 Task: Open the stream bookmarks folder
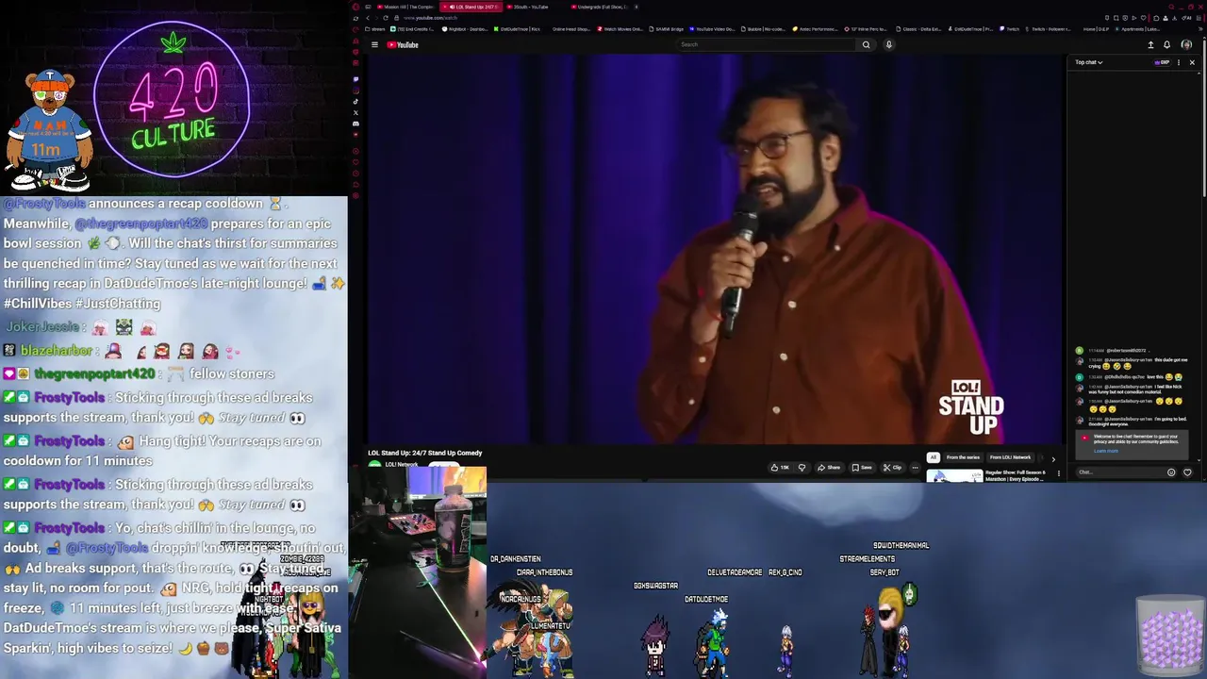click(375, 29)
